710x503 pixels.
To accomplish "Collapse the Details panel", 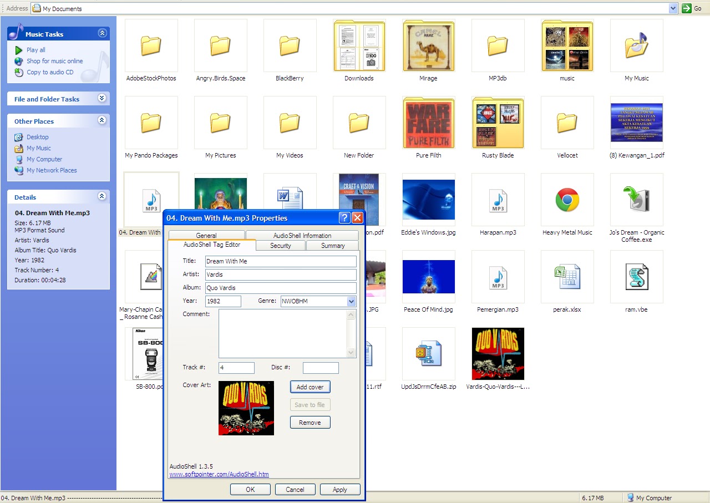I will click(x=102, y=196).
